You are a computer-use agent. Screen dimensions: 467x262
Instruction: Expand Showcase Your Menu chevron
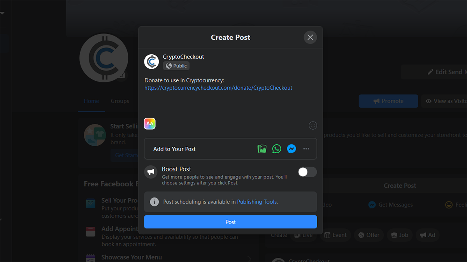[x=249, y=259]
